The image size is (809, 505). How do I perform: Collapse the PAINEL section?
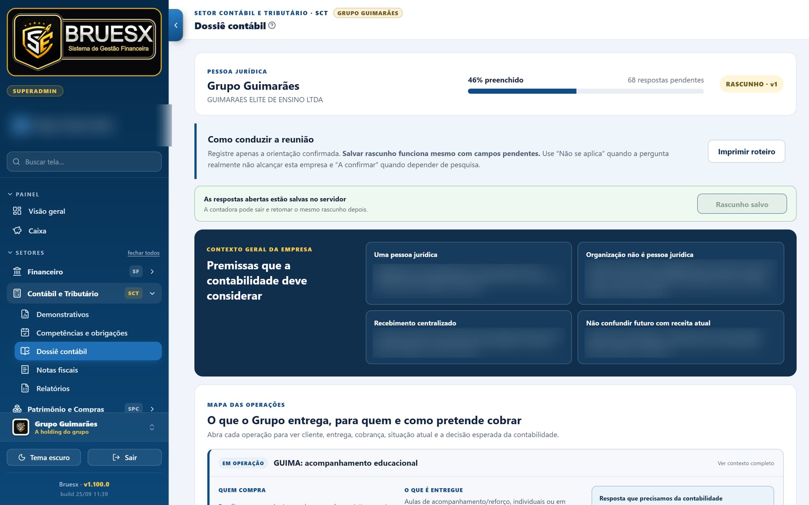pyautogui.click(x=24, y=194)
